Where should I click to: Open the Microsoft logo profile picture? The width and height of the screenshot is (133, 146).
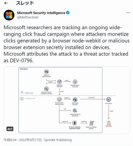pyautogui.click(x=9, y=15)
